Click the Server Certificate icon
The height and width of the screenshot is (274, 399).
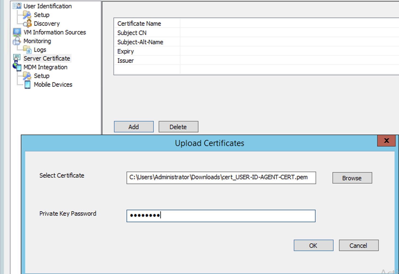pyautogui.click(x=17, y=58)
